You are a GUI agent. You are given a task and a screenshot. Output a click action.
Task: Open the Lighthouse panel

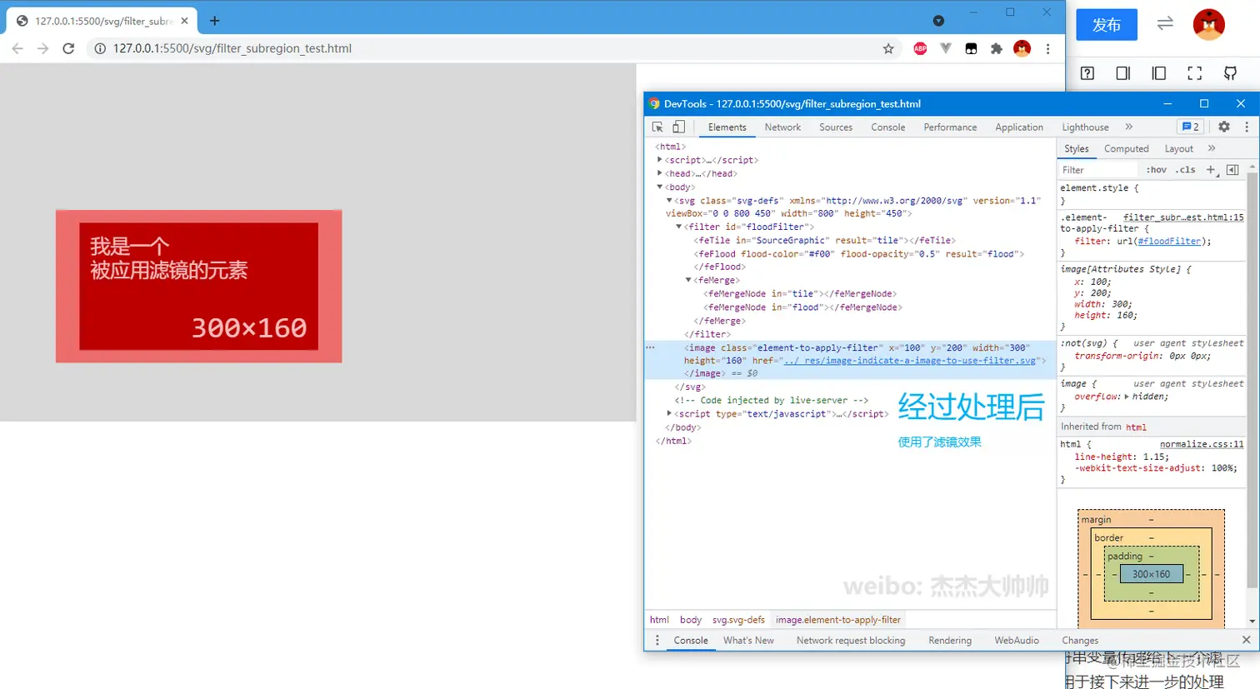1085,127
